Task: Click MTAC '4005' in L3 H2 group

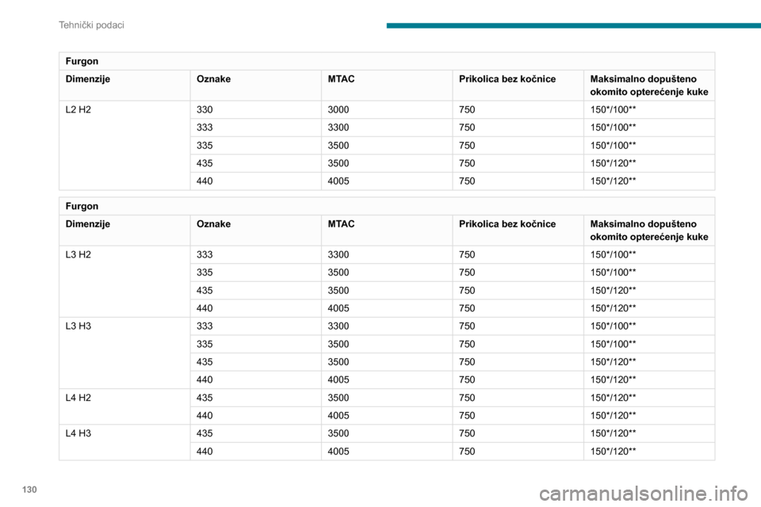Action: pyautogui.click(x=338, y=308)
